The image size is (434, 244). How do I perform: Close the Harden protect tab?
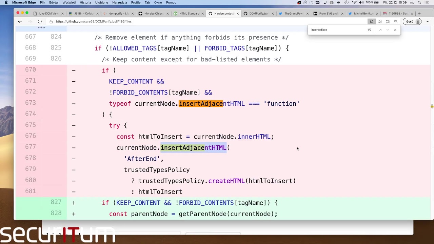coord(237,14)
